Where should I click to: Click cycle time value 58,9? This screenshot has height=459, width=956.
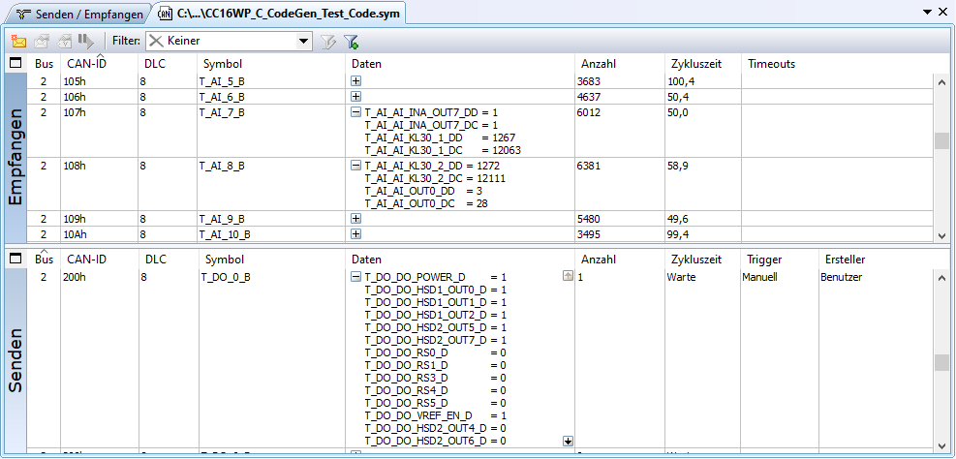678,166
